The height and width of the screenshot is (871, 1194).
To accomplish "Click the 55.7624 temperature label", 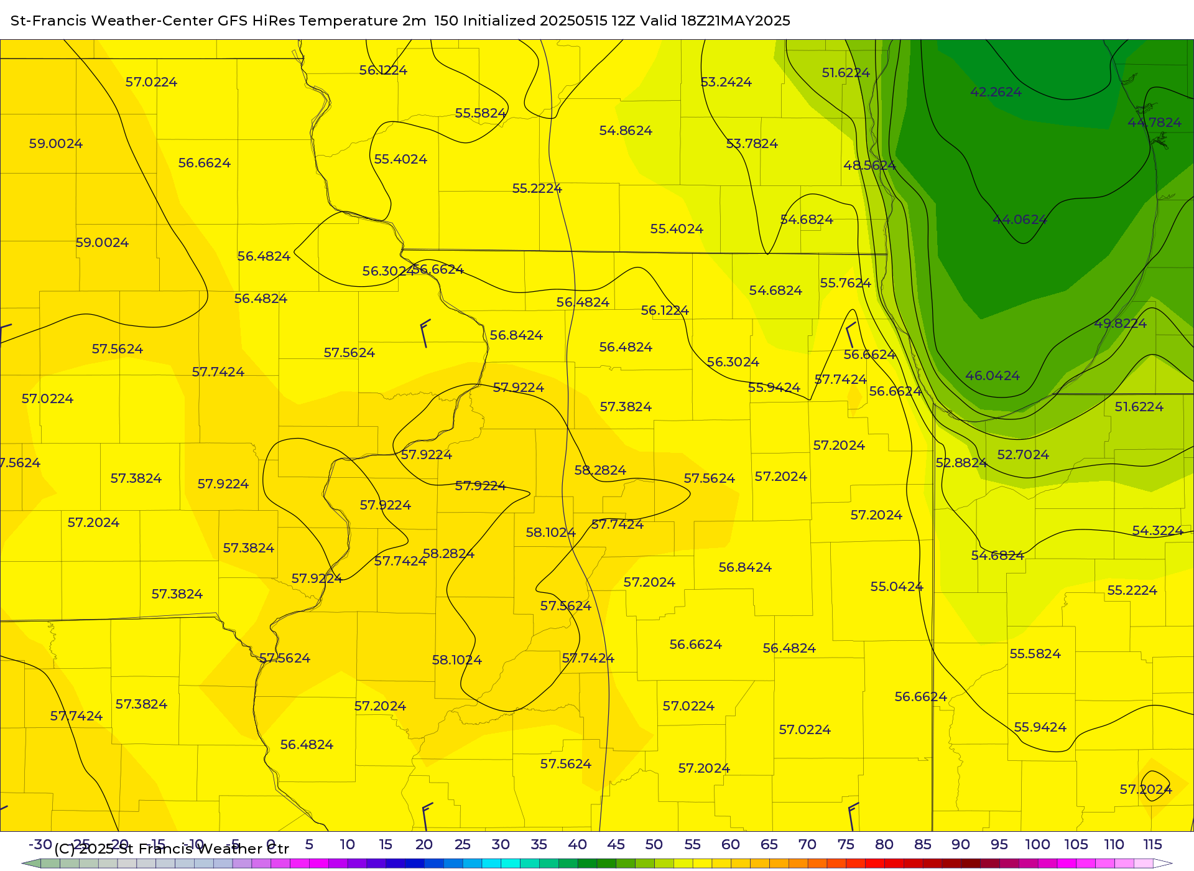I will [x=845, y=283].
